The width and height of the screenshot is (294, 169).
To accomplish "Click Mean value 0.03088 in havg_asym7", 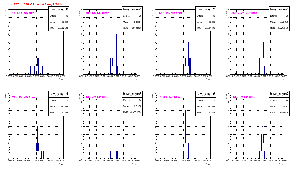I will 285,106.
